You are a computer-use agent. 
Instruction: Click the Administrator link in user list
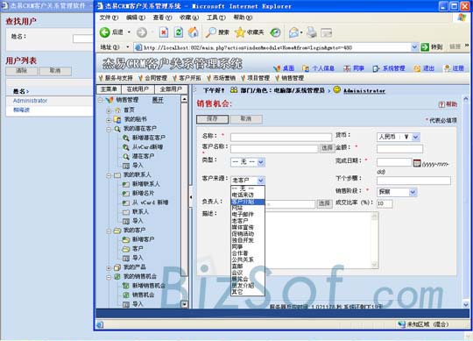click(x=30, y=101)
